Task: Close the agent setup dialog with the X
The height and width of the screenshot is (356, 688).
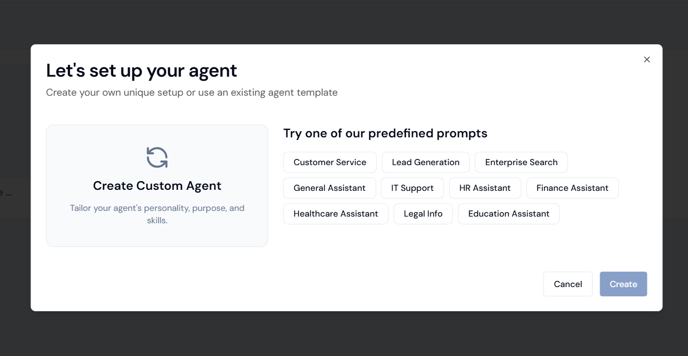Action: [647, 60]
